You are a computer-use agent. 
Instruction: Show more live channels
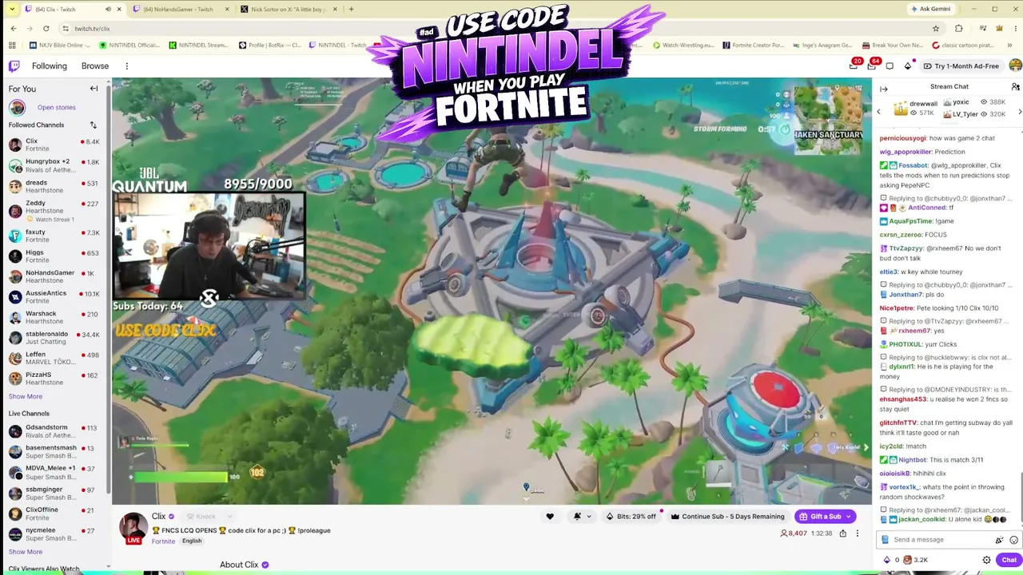[26, 552]
